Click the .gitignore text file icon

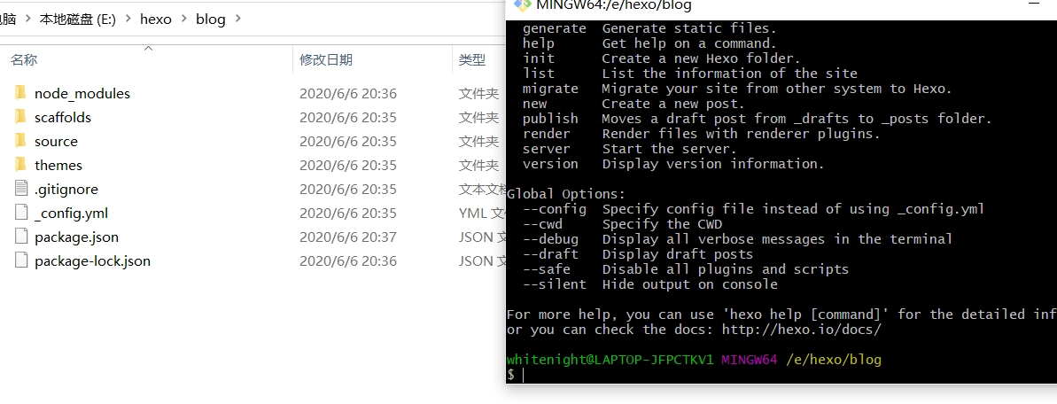tap(21, 189)
